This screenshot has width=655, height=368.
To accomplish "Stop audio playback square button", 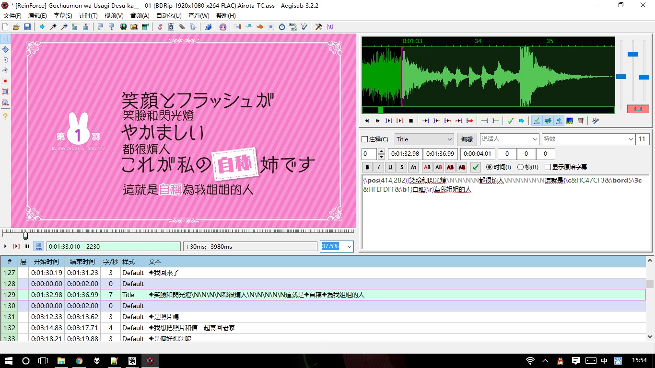I will tap(411, 121).
